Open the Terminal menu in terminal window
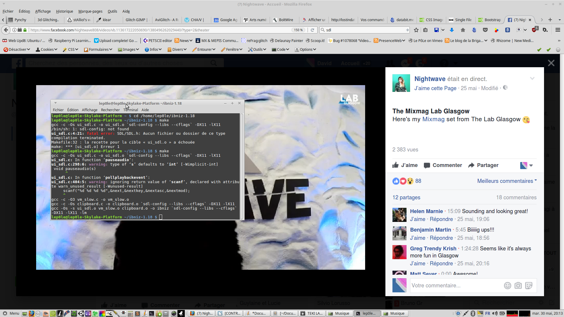Viewport: 564px width, 317px height. coord(131,110)
